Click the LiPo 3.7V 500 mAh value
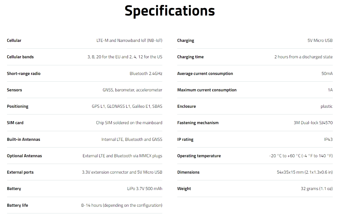The width and height of the screenshot is (341, 219). click(x=145, y=189)
